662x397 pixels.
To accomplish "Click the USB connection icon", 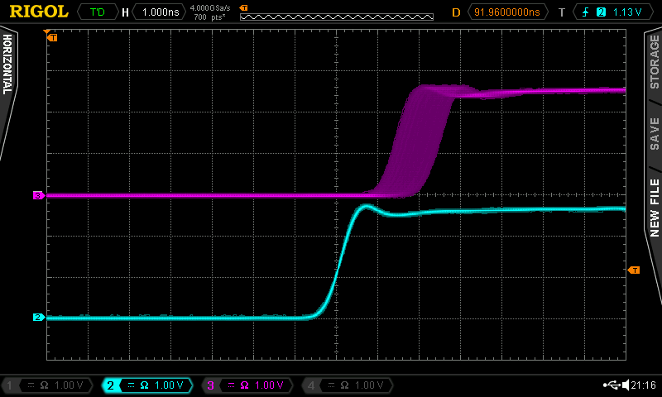I will (x=612, y=385).
